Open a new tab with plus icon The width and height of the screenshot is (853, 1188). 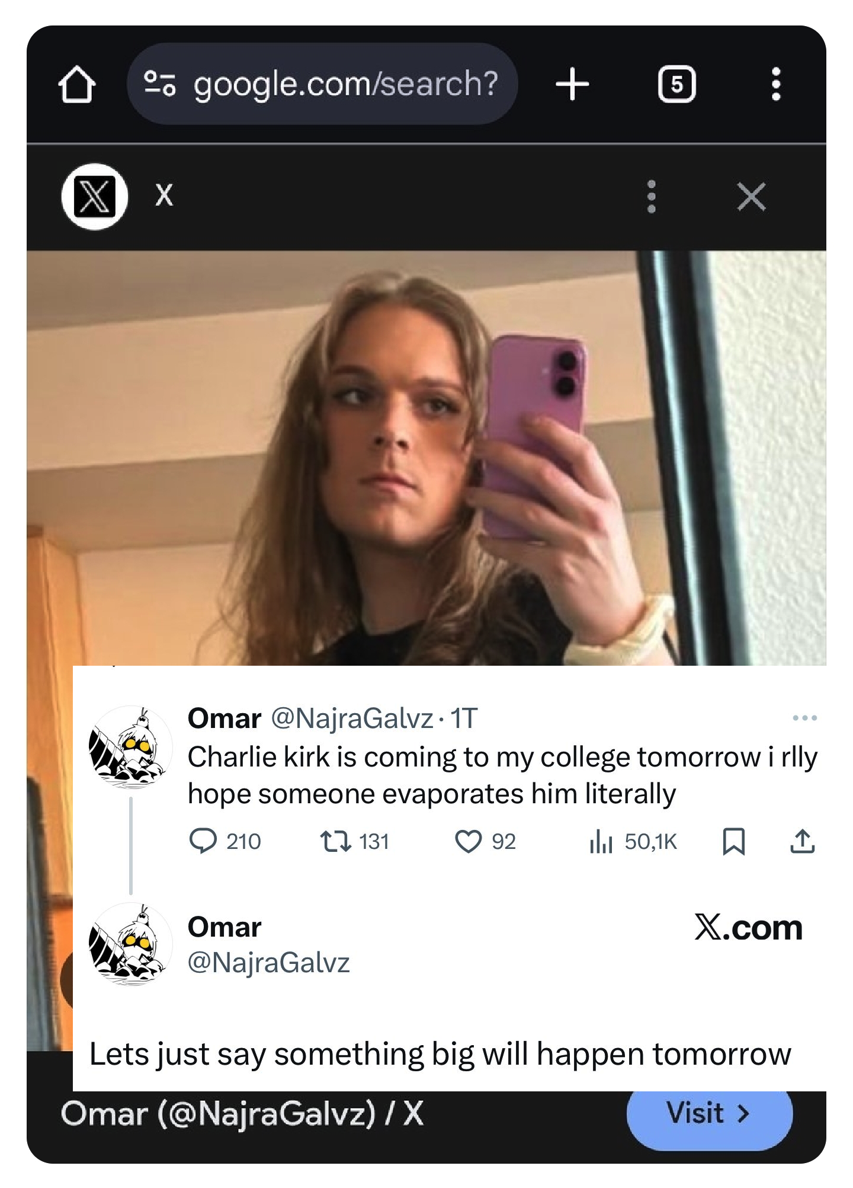(572, 84)
